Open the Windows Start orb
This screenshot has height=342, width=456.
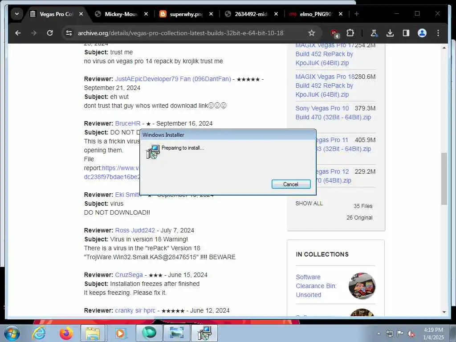click(12, 333)
